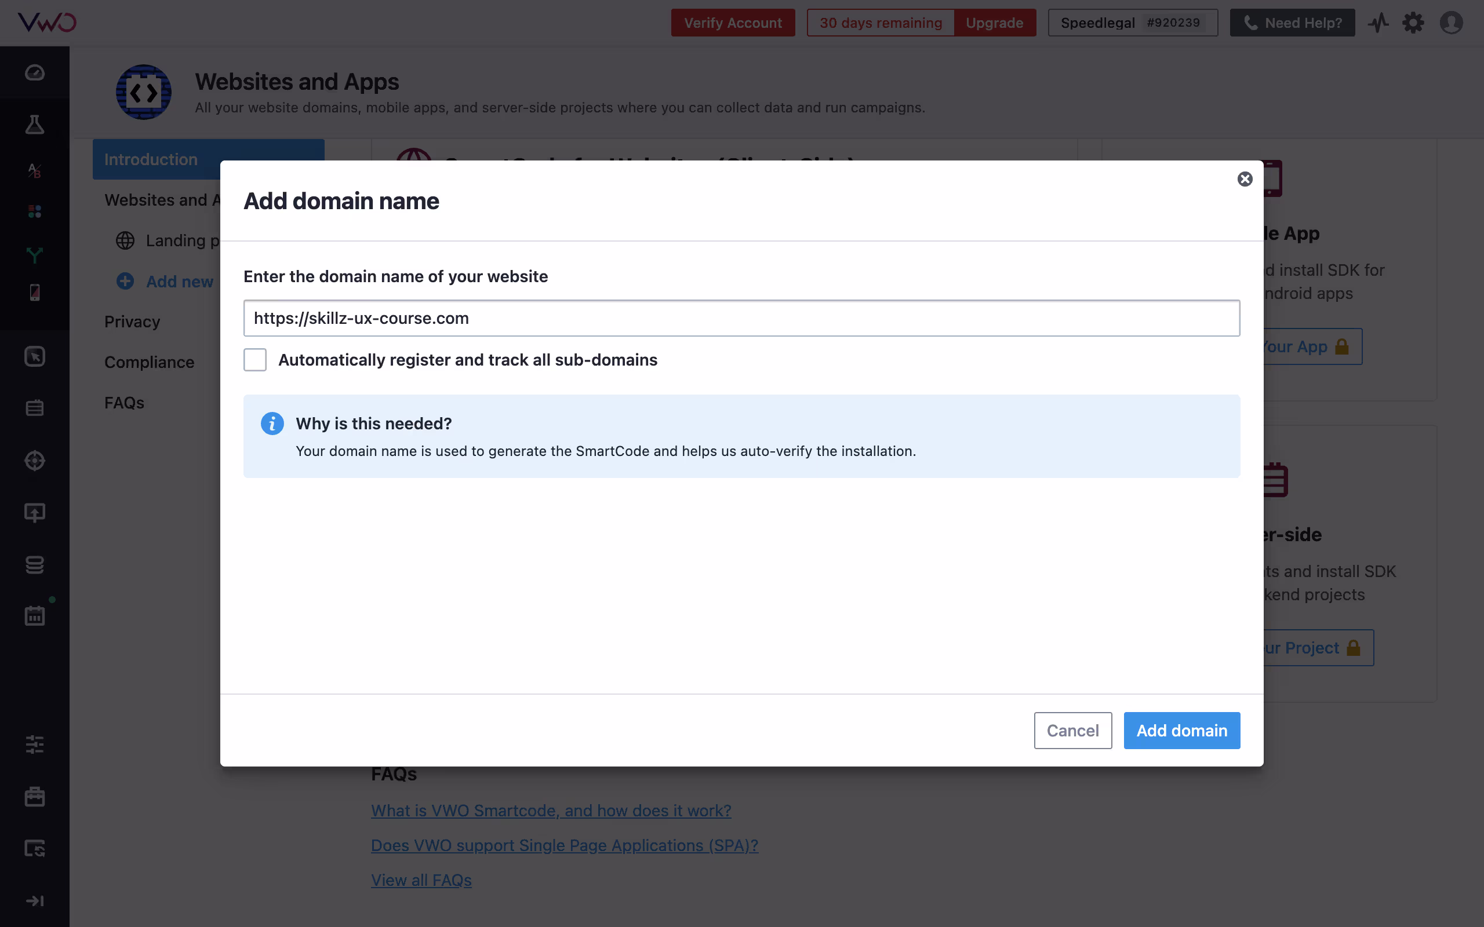Viewport: 1484px width, 927px height.
Task: Open the cursor click insights sidebar icon
Action: pyautogui.click(x=34, y=356)
